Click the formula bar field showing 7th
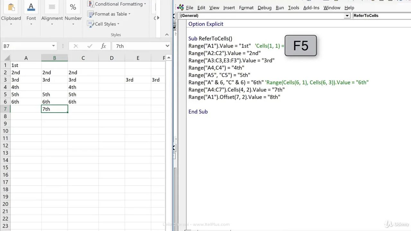Image resolution: width=411 pixels, height=231 pixels. [138, 46]
